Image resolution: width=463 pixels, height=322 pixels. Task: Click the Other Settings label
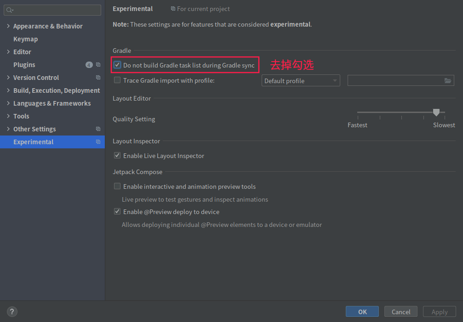pyautogui.click(x=34, y=129)
